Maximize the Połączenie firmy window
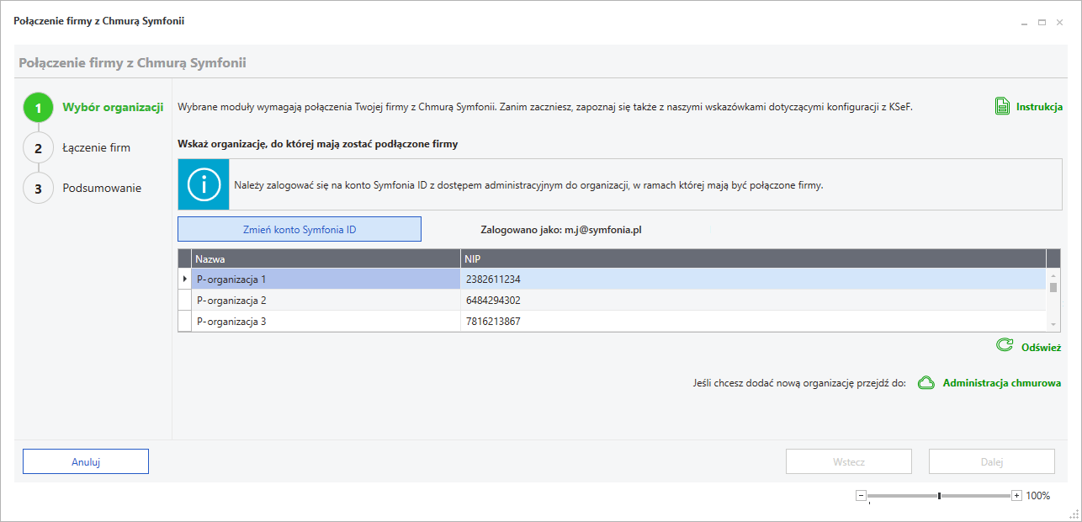The height and width of the screenshot is (522, 1082). tap(1042, 23)
